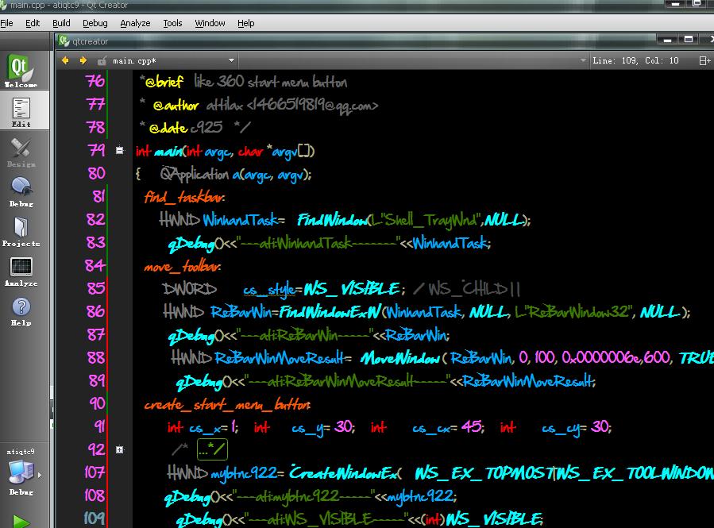This screenshot has width=714, height=528.
Task: Open the Edit menu
Action: pos(33,23)
